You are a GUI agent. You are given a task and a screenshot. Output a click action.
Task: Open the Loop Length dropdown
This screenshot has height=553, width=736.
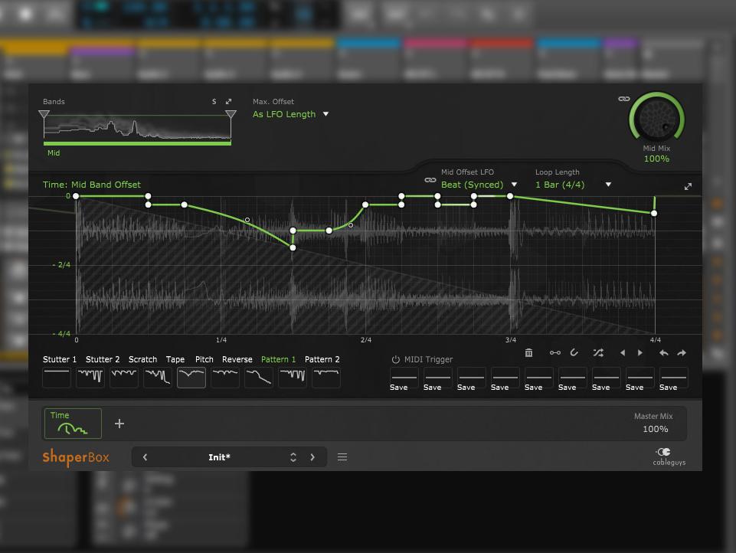tap(573, 185)
